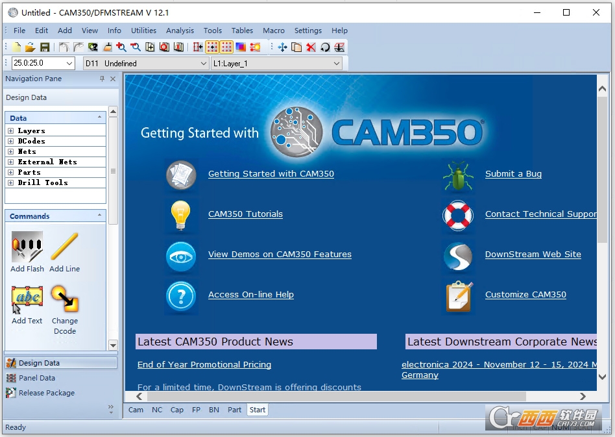Select the Move four-arrow tool
The width and height of the screenshot is (615, 437).
pos(282,47)
